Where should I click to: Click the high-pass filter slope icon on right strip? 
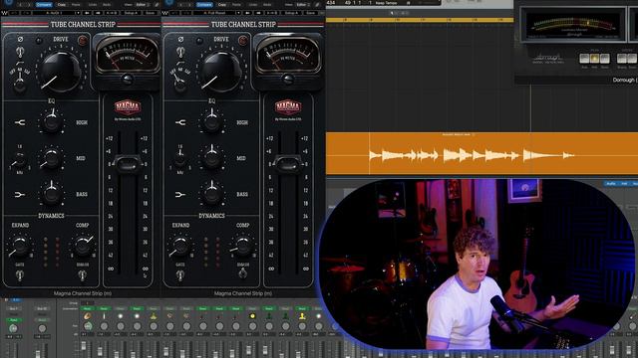180,64
